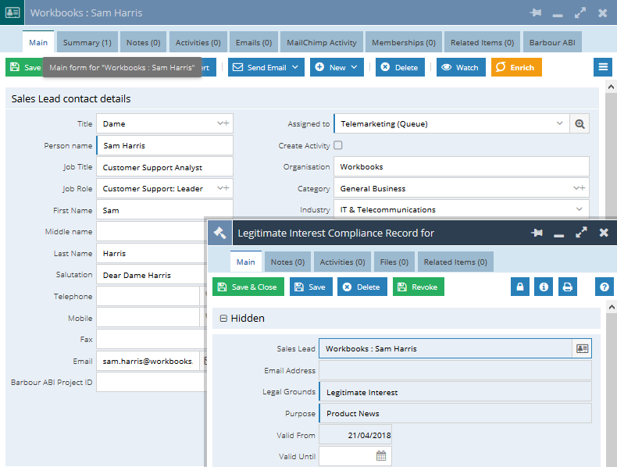Click the Email Address field in compliance window
The width and height of the screenshot is (617, 467).
click(455, 370)
